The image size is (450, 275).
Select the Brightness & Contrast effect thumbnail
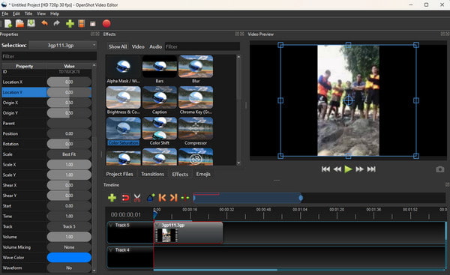pyautogui.click(x=124, y=97)
